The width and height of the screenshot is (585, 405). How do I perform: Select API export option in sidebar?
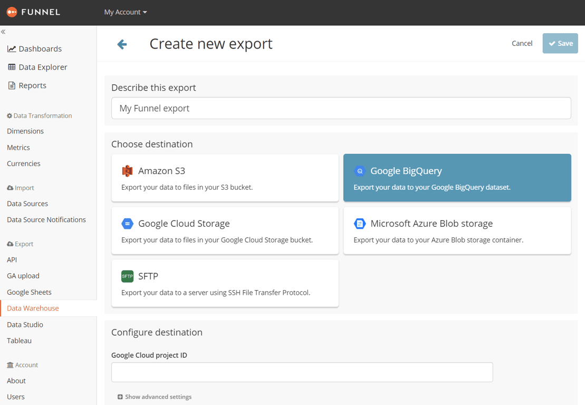12,260
